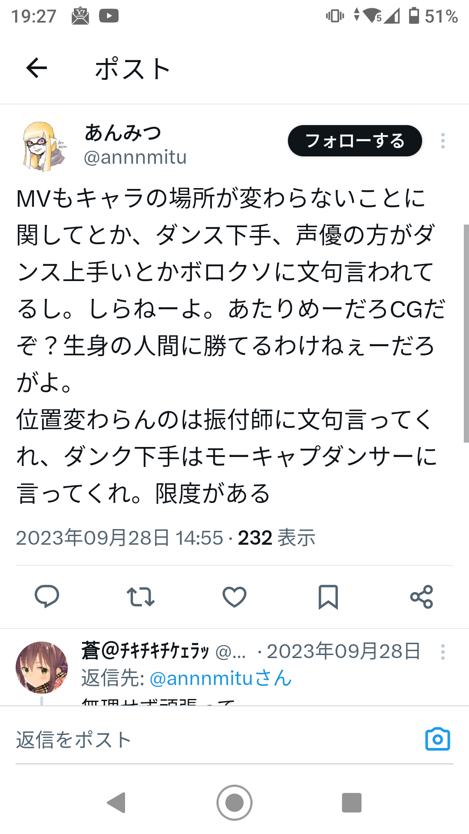469x834 pixels.
Task: Like the post with the heart icon
Action: coord(234,596)
